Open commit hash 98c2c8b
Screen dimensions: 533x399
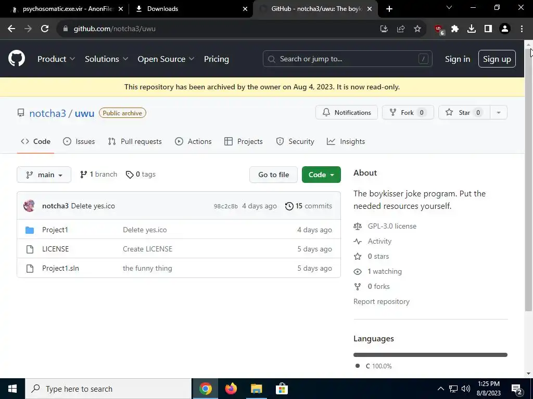226,206
